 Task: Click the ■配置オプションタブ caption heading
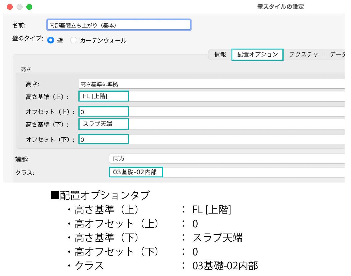coord(100,196)
